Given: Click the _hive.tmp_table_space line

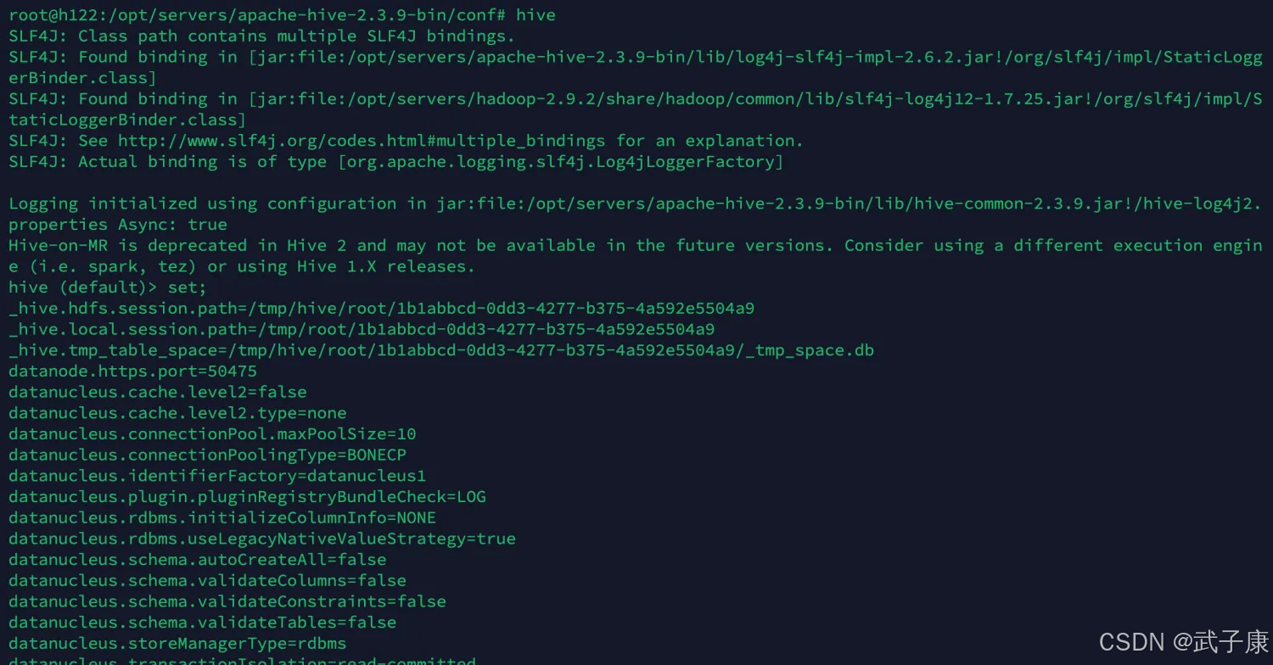Looking at the screenshot, I should [441, 350].
